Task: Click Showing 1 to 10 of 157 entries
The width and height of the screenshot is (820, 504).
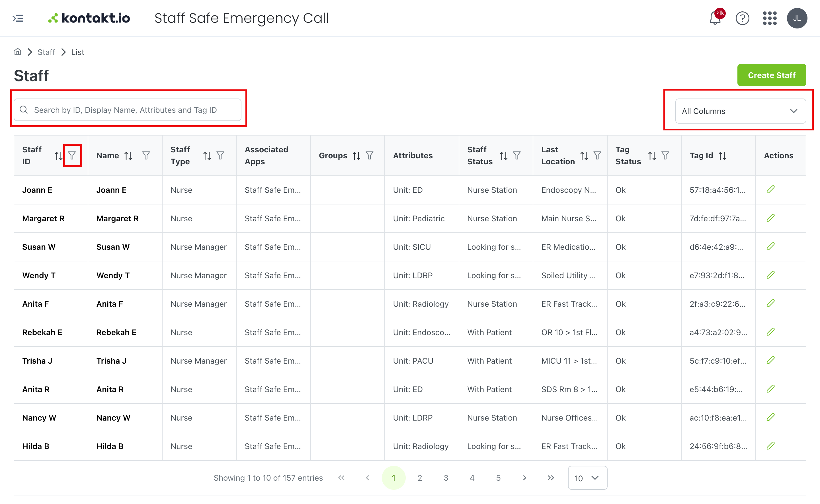Action: pos(268,478)
